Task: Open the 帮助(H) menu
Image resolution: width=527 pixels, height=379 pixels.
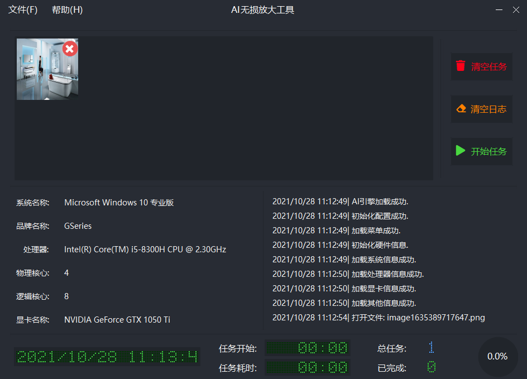Action: click(x=67, y=9)
